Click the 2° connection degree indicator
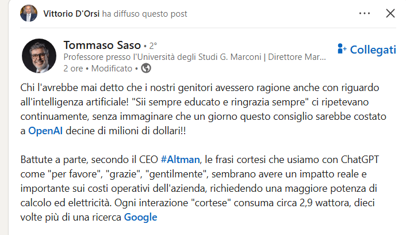 tap(153, 45)
